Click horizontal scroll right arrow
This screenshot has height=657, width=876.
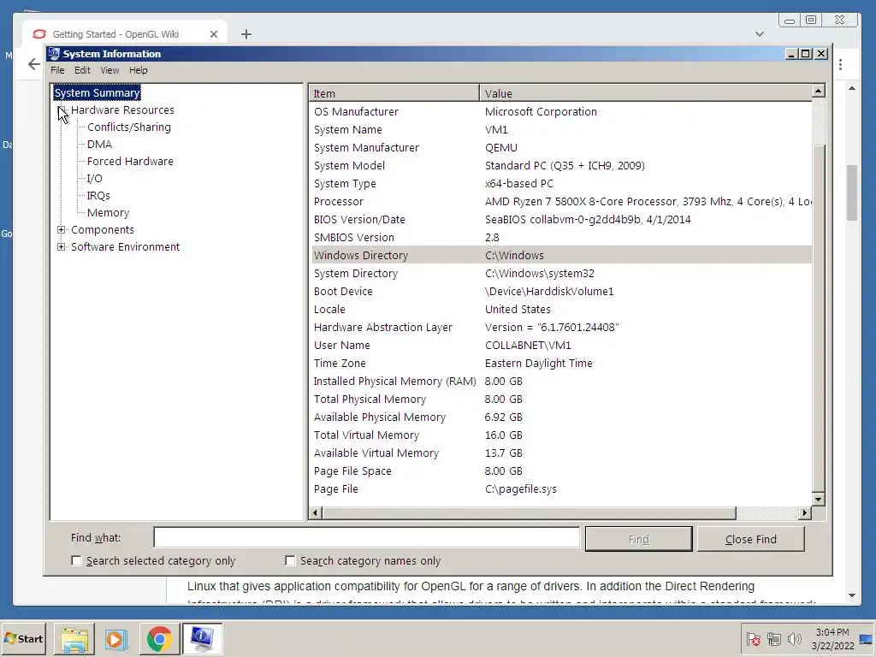pos(804,512)
